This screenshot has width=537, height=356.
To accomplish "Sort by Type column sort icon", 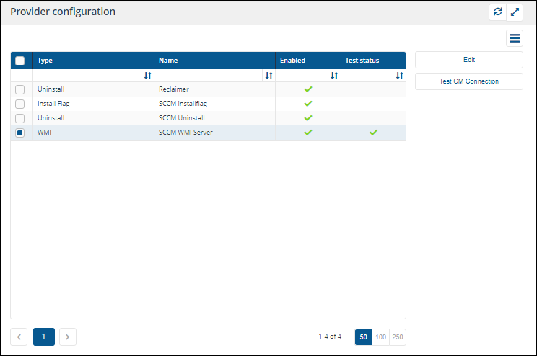I will 147,76.
